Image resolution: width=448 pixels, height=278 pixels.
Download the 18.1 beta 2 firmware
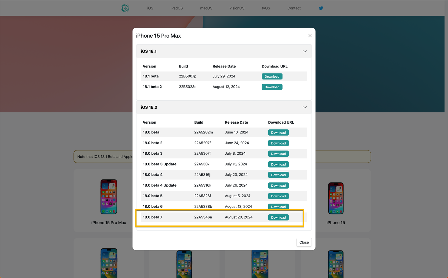[272, 87]
